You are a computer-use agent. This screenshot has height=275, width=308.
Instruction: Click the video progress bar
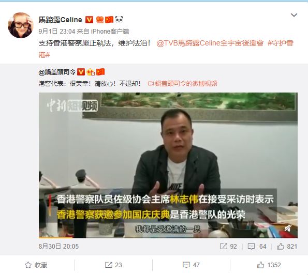tap(168, 238)
